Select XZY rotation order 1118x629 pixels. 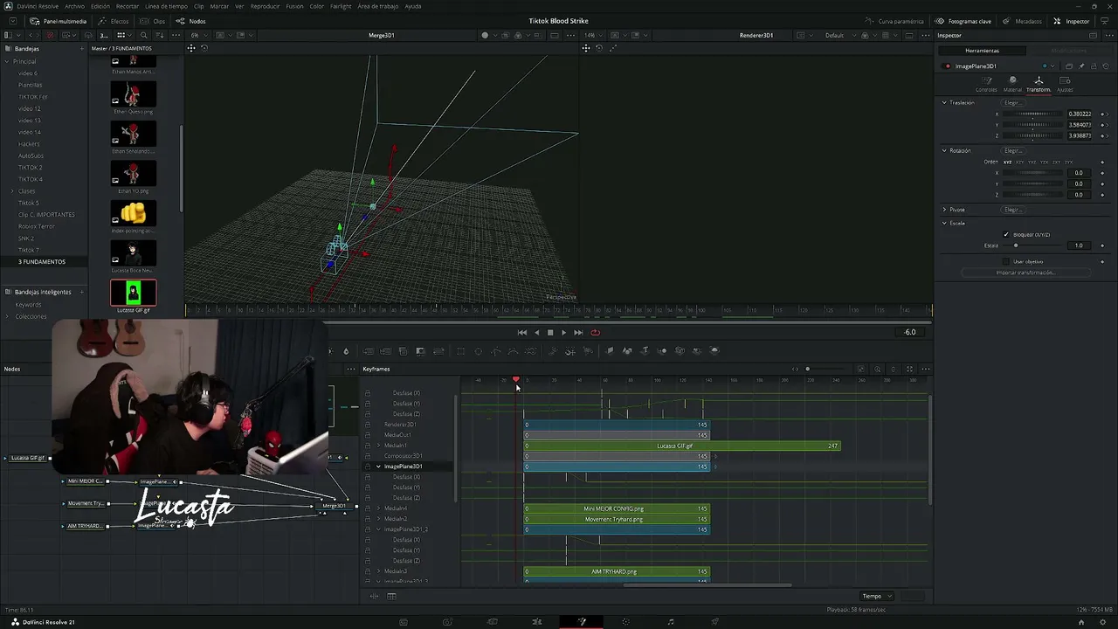tap(1019, 162)
